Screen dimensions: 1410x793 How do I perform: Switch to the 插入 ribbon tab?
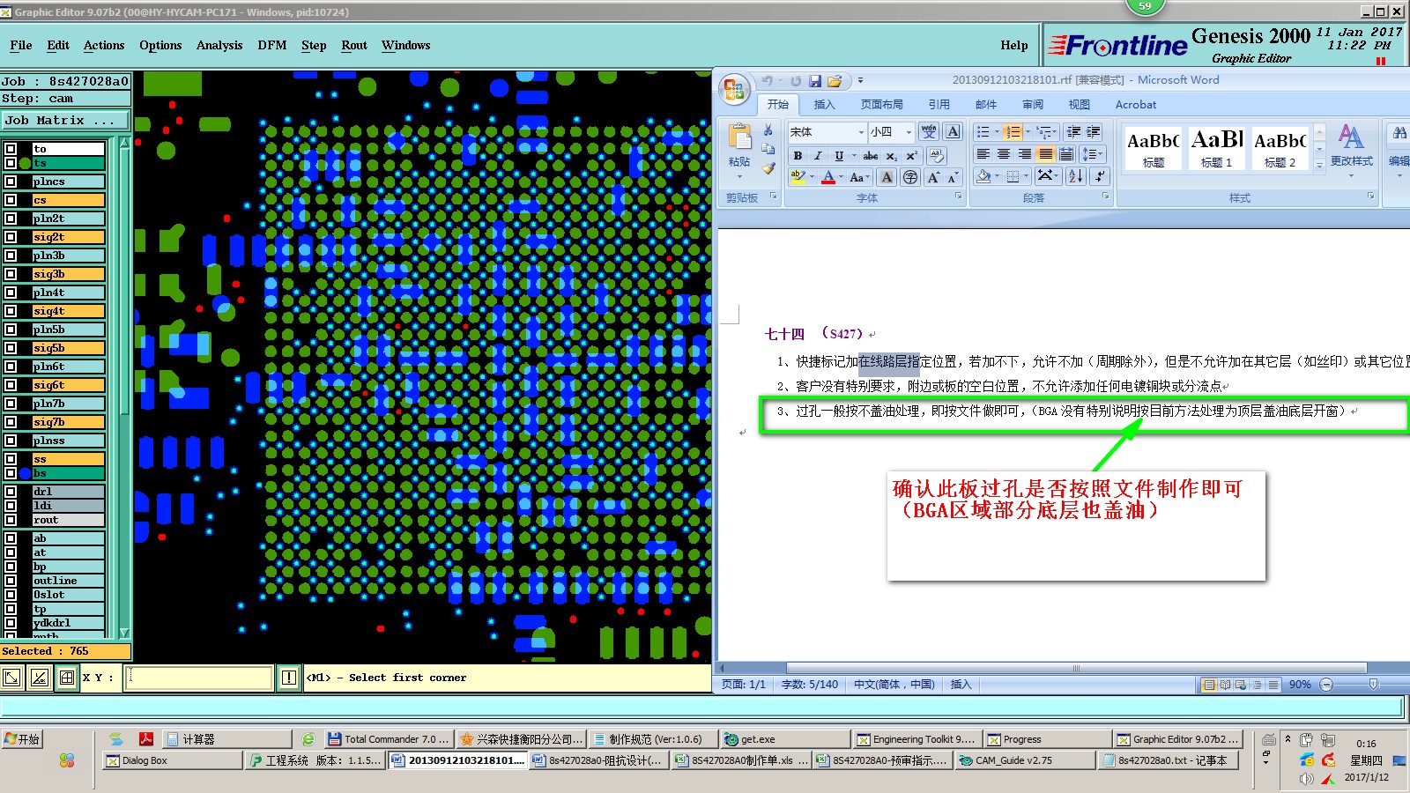(824, 105)
